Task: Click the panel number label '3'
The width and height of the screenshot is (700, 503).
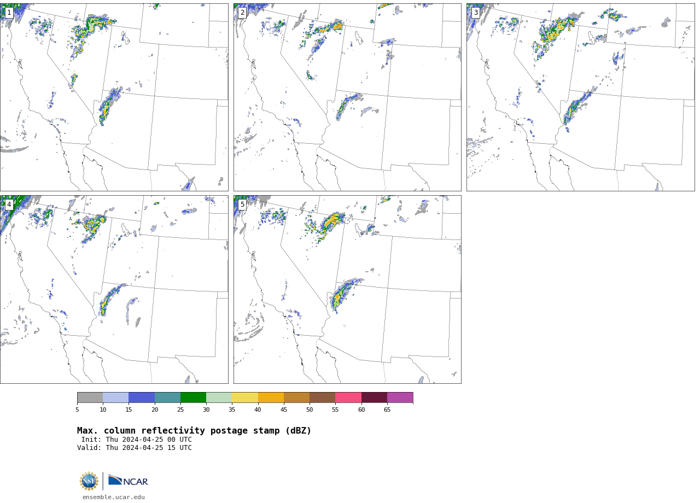Action: point(475,13)
